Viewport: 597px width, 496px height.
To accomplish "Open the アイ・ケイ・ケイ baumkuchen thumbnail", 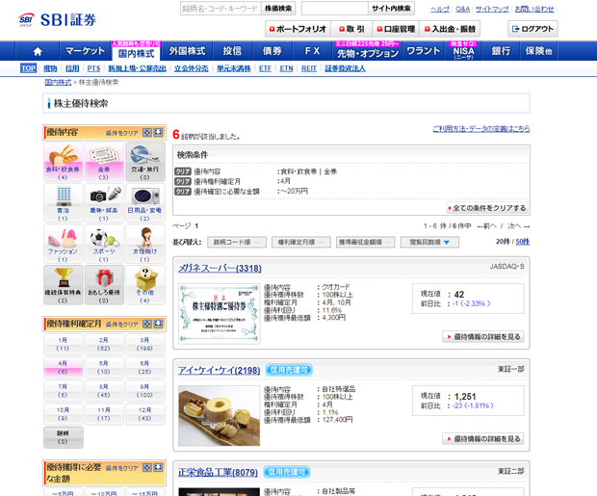I will (x=220, y=416).
